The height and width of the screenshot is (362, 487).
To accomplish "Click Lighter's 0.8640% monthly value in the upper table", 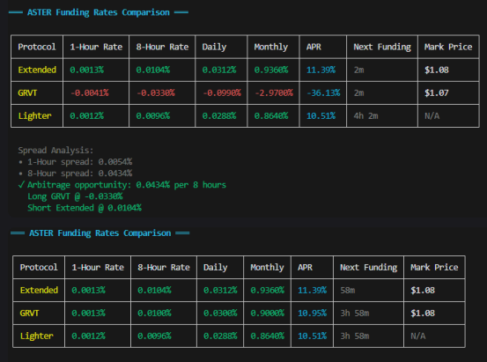I will [271, 116].
